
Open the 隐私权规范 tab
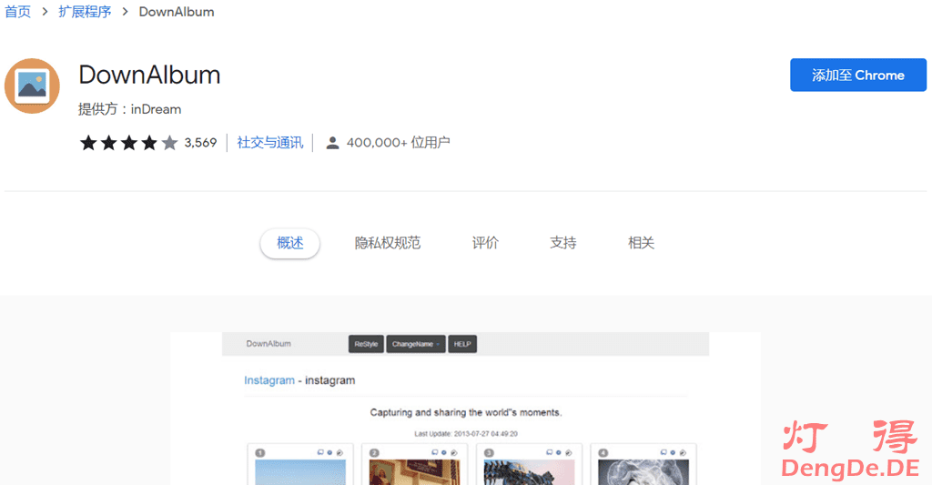[388, 243]
